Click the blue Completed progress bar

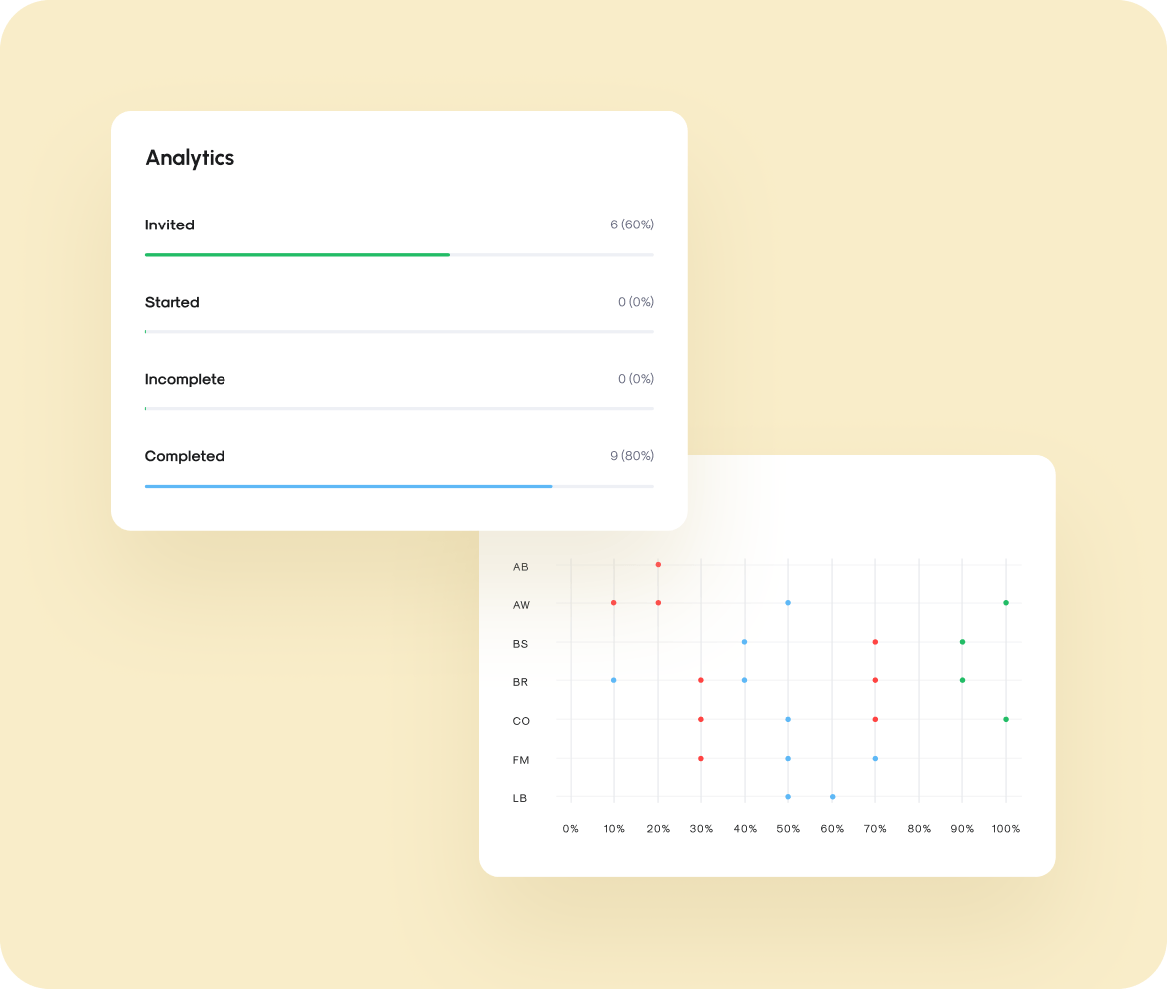coord(348,486)
